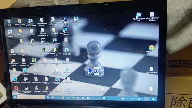Open Settings gear on the taskbar
Image resolution: width=192 pixels, height=108 pixels.
(58, 98)
